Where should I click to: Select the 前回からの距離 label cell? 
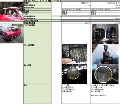(x=37, y=7)
